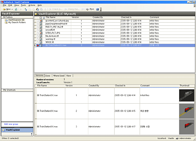Click status circle of pipeStraightenedMod.tif row
Viewport: 196px width, 141px height.
37,24
